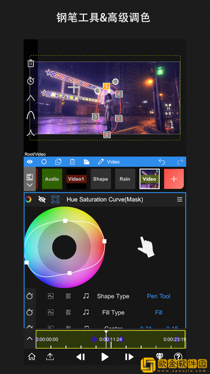Step back one frame
This screenshot has width=210, height=374.
pos(80,357)
